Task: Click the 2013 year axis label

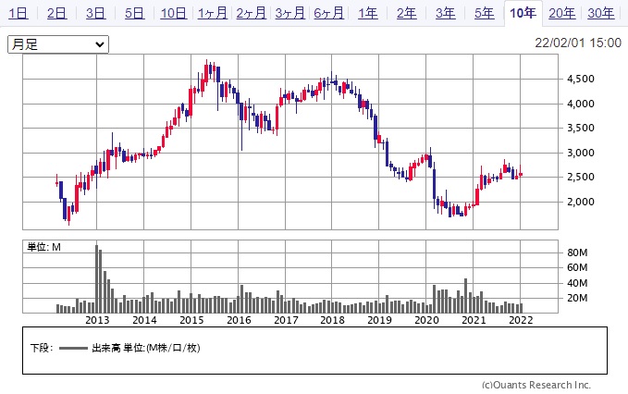Action: [97, 320]
